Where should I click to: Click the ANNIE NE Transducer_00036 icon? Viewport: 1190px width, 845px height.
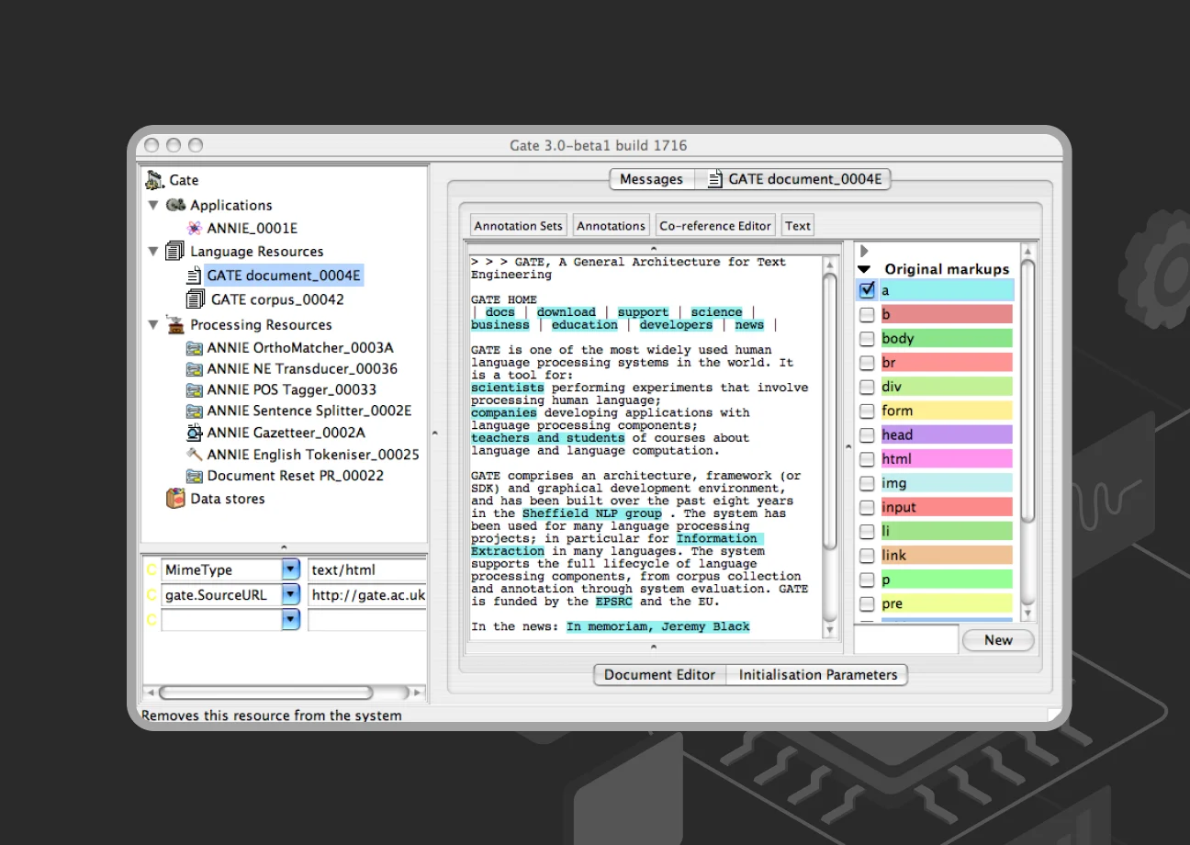pyautogui.click(x=194, y=369)
